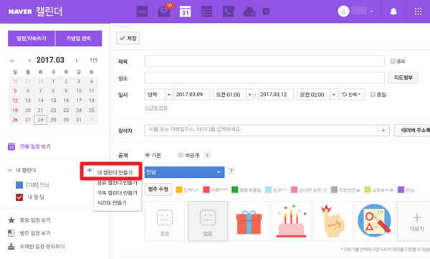
Task: Collapse the 내 캘린더 section
Action: pos(10,170)
